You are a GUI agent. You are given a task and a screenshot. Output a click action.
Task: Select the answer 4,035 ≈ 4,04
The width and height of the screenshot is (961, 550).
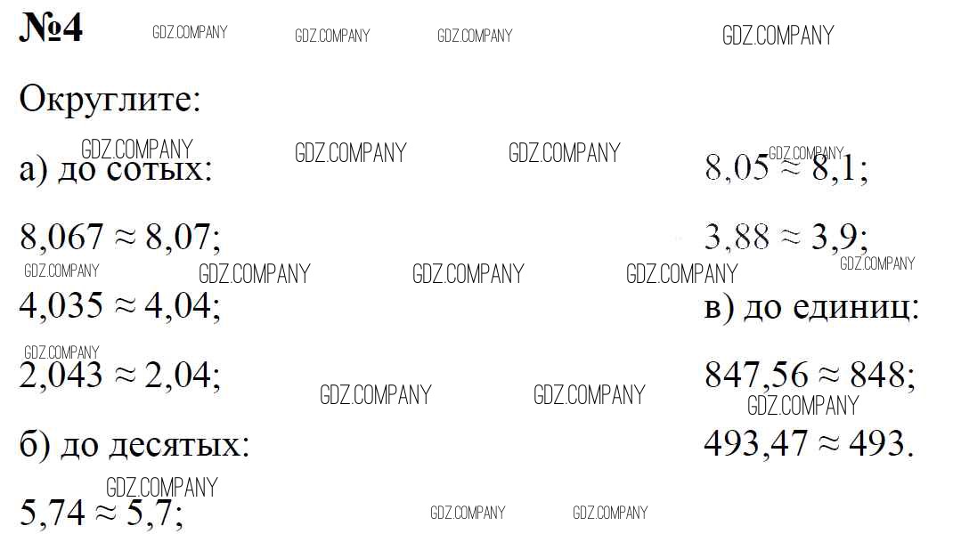pos(120,305)
